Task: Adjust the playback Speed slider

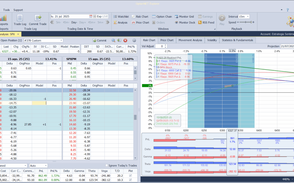Action: (246, 22)
